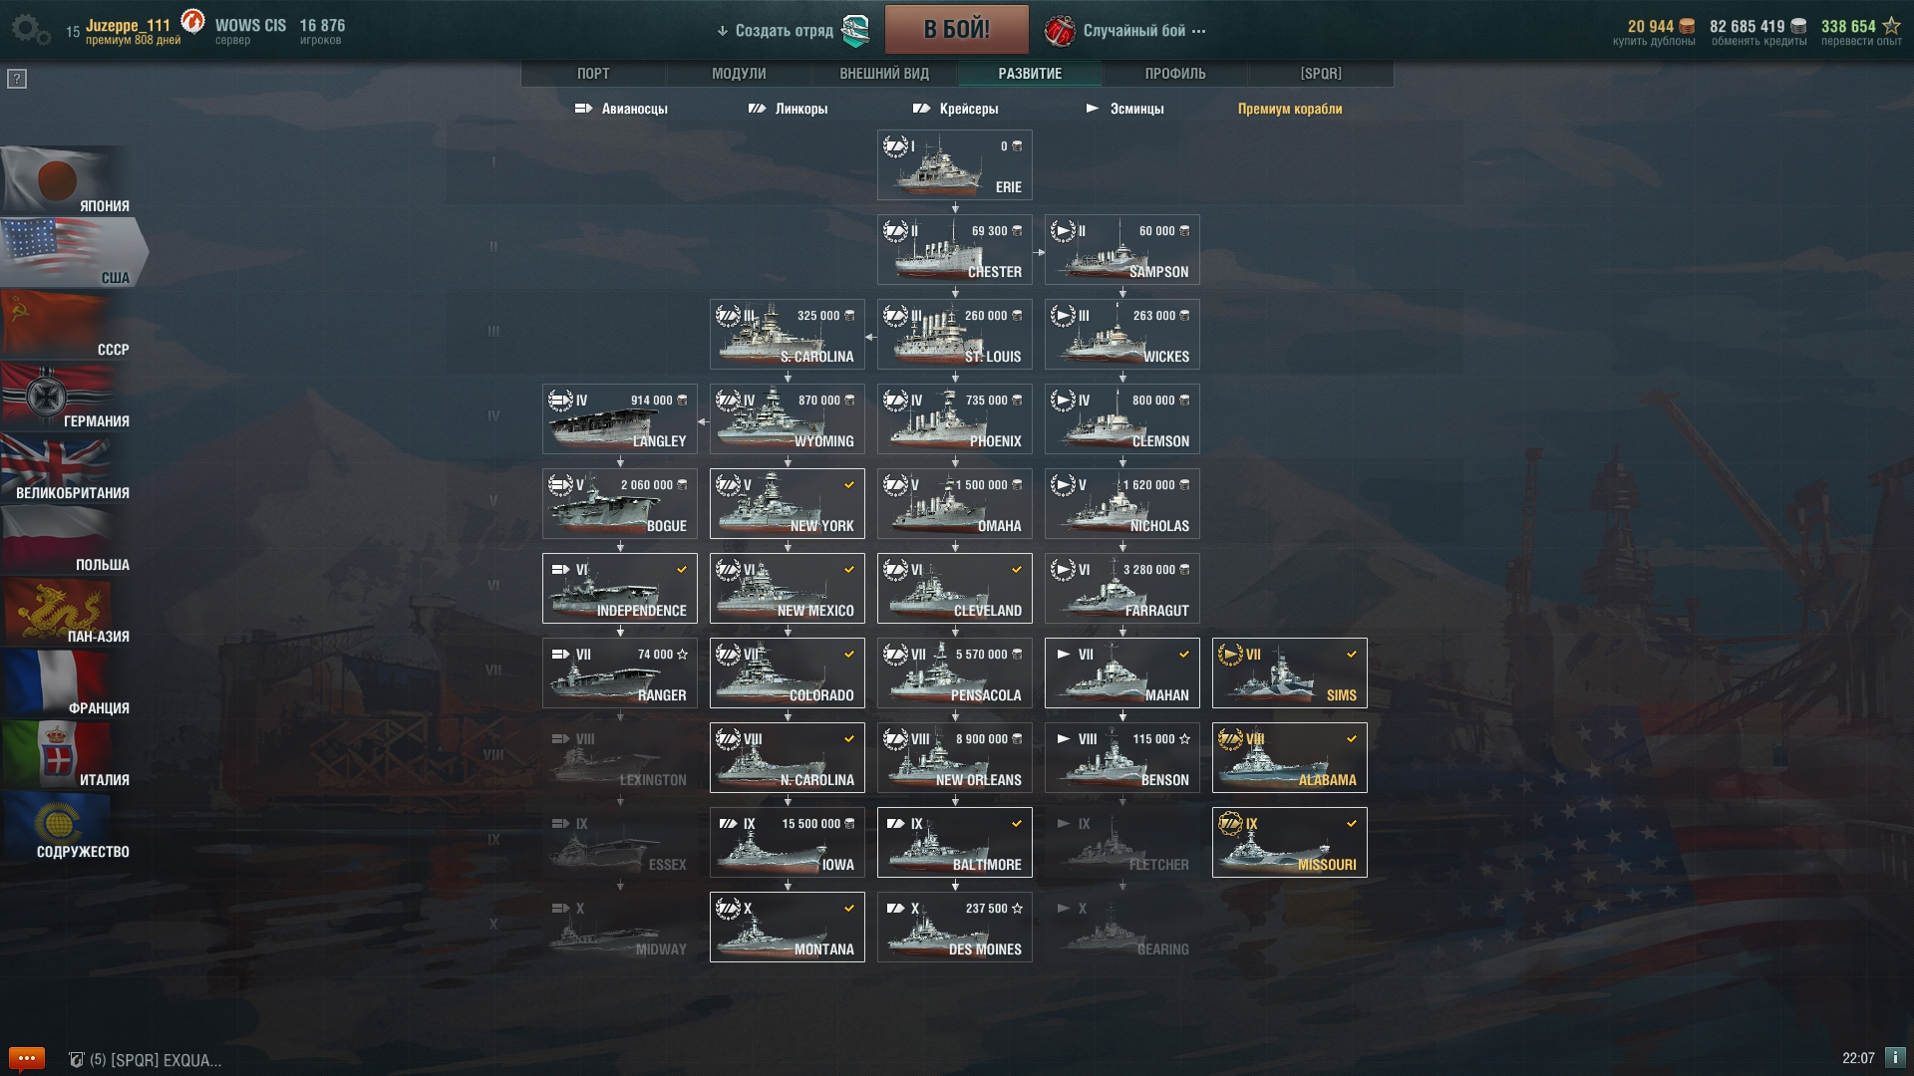Click the division shield icon

click(855, 31)
